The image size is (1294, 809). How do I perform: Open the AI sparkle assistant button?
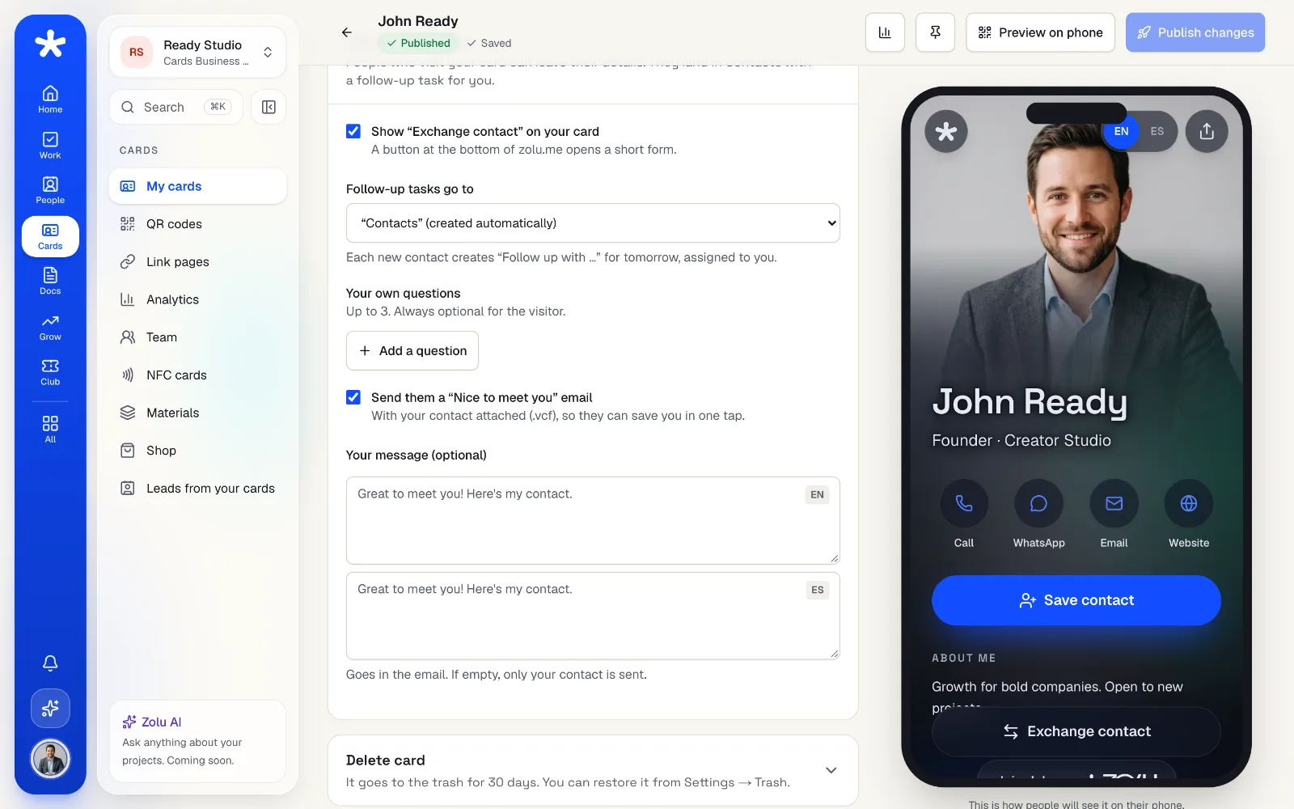[50, 709]
